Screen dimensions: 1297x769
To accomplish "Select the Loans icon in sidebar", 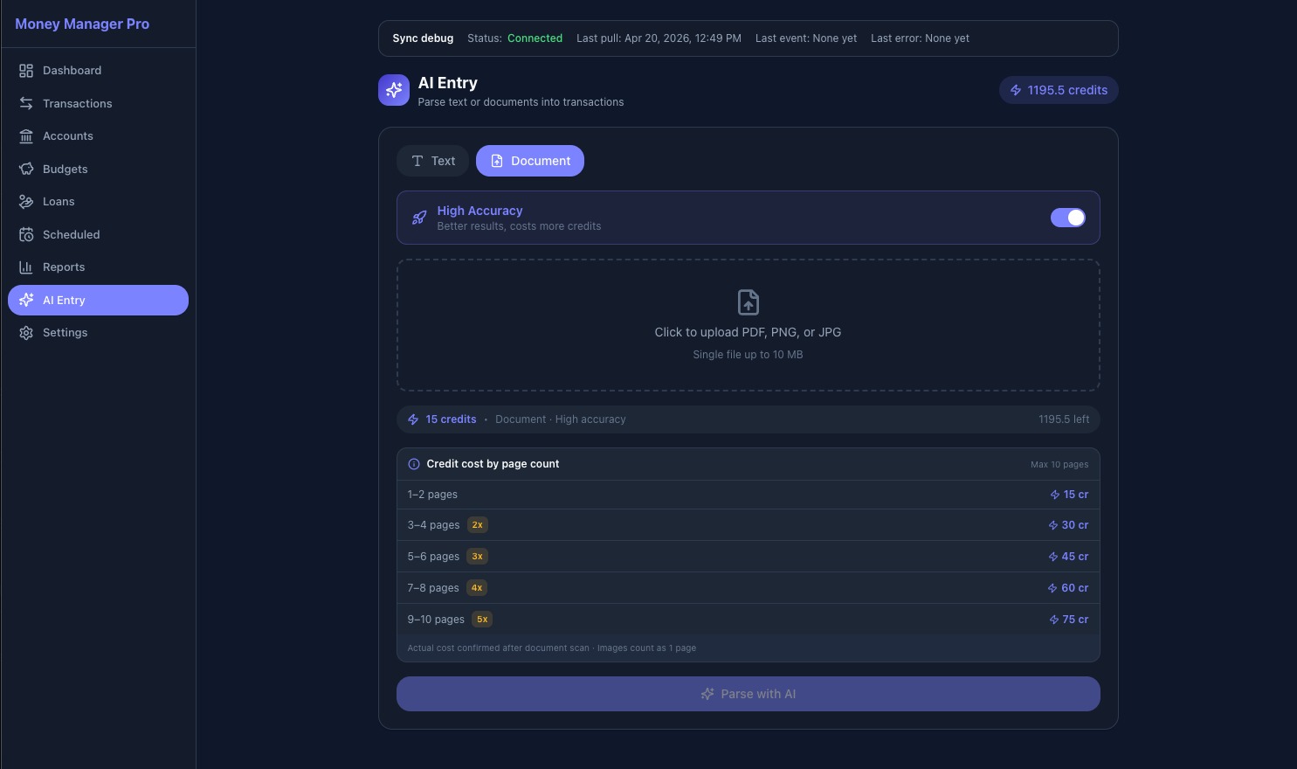I will click(26, 202).
